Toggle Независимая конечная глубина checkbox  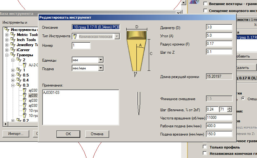pyautogui.click(x=205, y=153)
